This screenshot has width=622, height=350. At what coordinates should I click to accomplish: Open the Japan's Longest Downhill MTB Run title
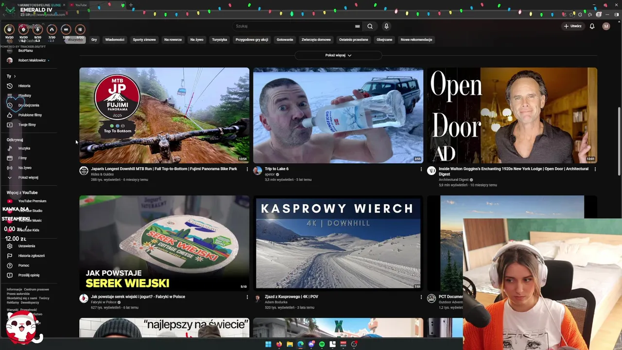[164, 169]
